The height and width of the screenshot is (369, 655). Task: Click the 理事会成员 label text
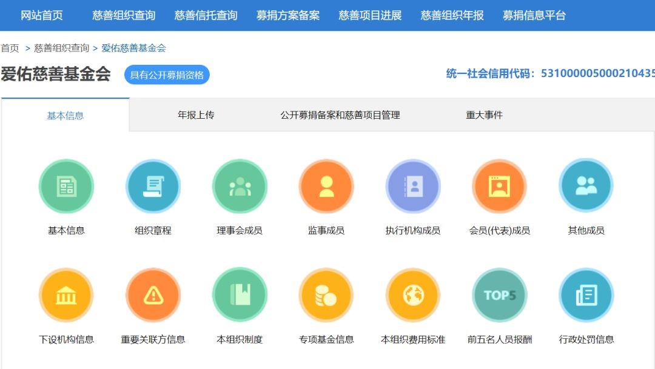tap(240, 230)
